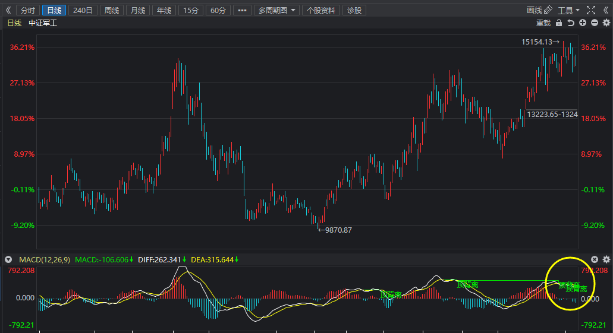This screenshot has width=613, height=333.
Task: Close the MACD indicator panel
Action: (595, 259)
